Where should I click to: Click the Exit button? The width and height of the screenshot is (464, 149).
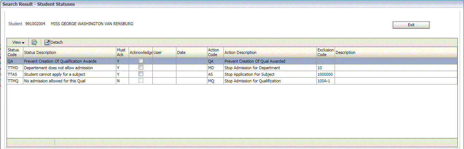click(411, 25)
